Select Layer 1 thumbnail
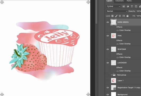 point(113,81)
